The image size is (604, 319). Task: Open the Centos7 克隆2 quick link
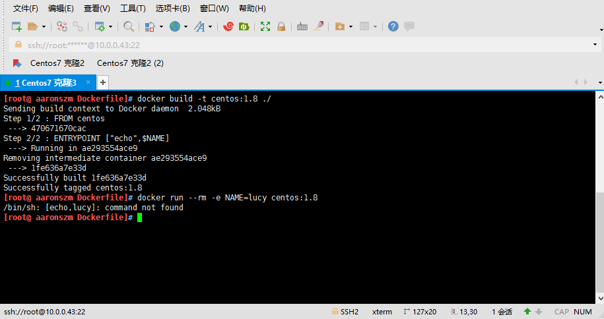pyautogui.click(x=57, y=63)
